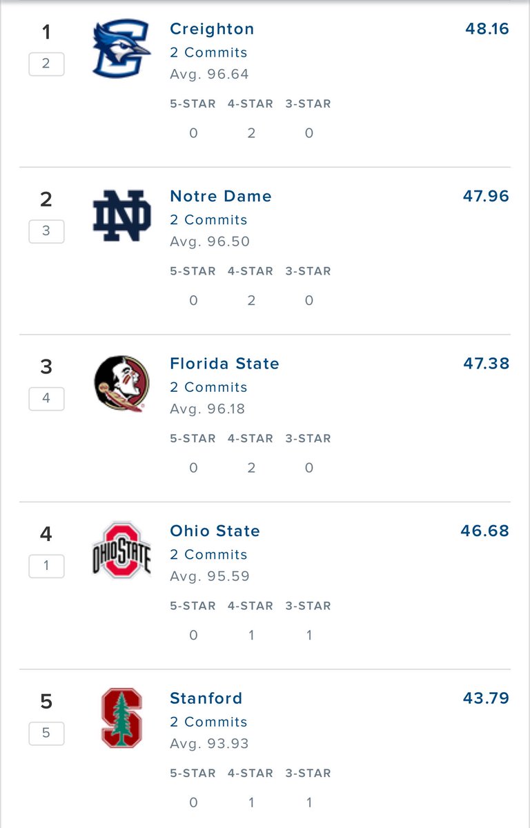Open the Ohio State team link

(x=215, y=531)
